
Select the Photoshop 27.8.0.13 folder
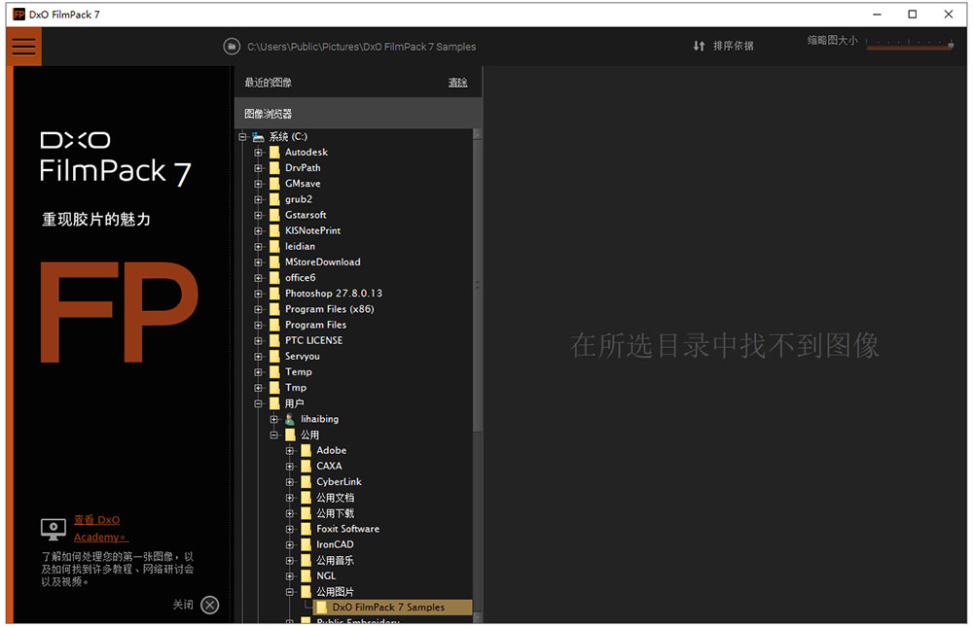click(334, 294)
